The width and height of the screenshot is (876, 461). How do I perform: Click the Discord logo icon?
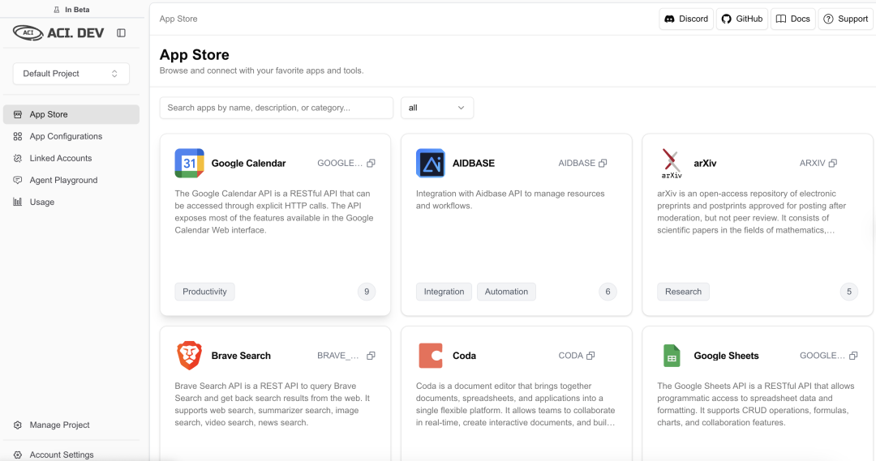[669, 19]
